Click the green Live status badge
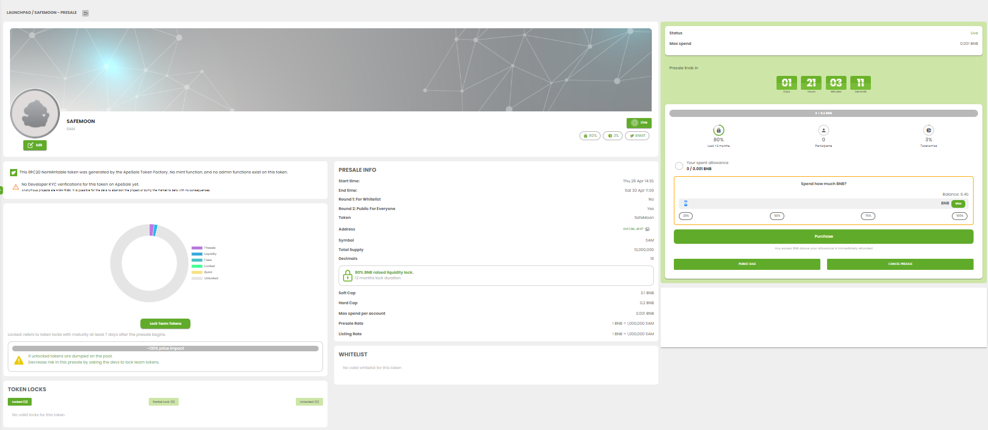This screenshot has height=430, width=988. coord(639,122)
